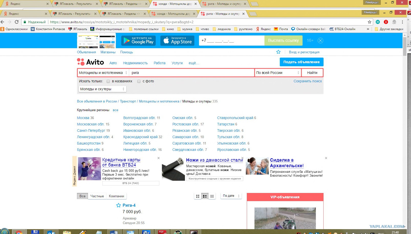Switch results to grid view
This screenshot has width=411, height=234.
pos(197,196)
